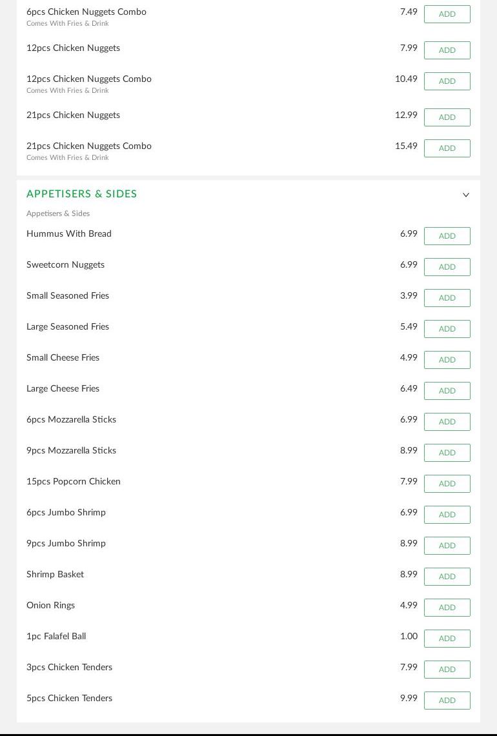Add 3pcs Chicken Tenders to cart
The height and width of the screenshot is (736, 497).
click(x=447, y=670)
